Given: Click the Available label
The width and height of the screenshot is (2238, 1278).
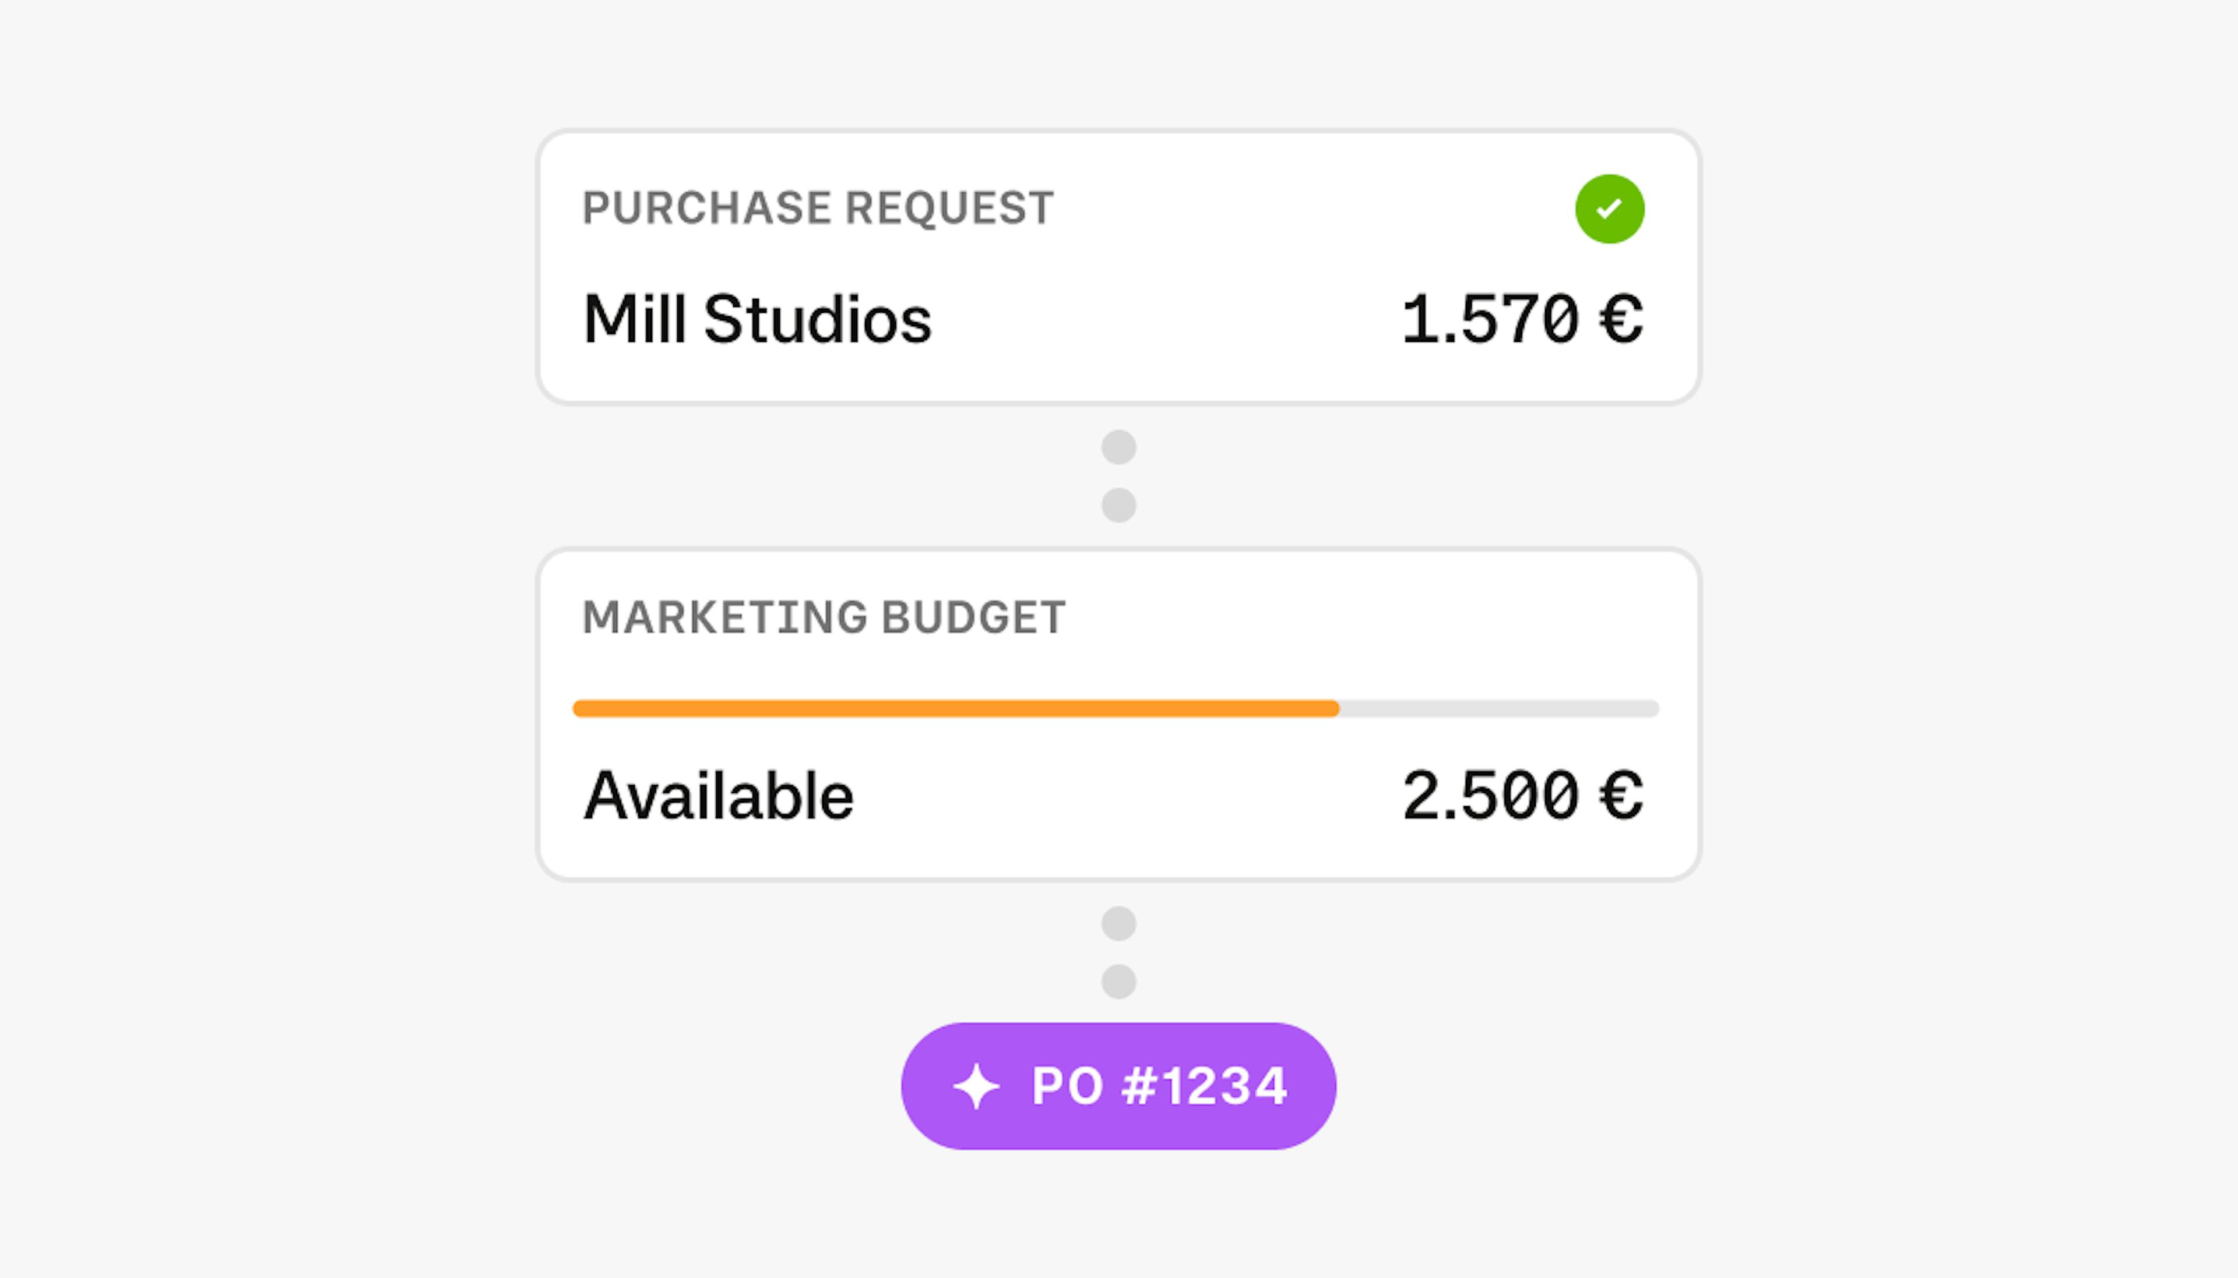Looking at the screenshot, I should [x=718, y=796].
